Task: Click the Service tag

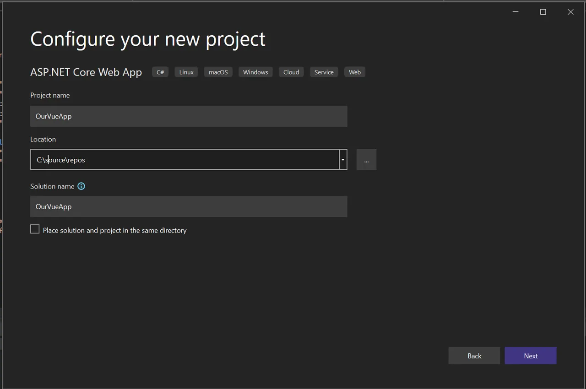Action: [324, 72]
